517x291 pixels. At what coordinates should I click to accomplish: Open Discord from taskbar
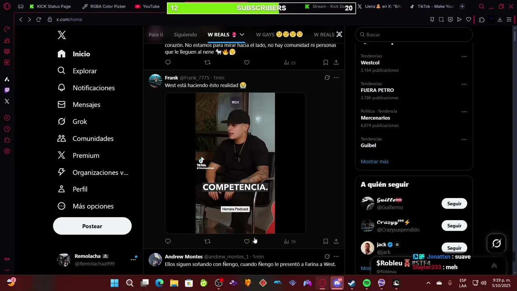(337, 283)
